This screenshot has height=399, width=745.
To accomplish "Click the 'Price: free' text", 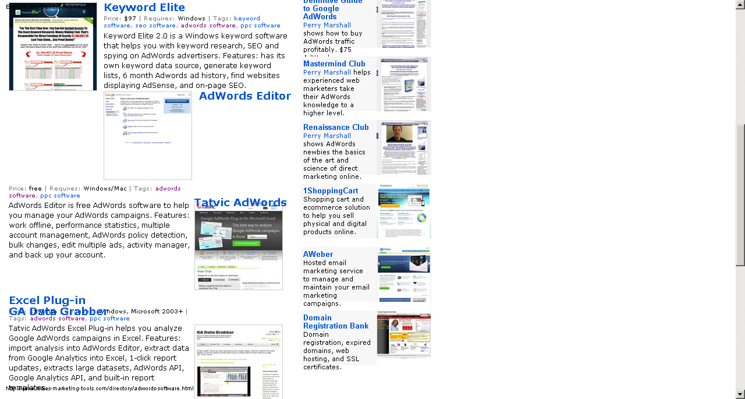I will [x=26, y=189].
